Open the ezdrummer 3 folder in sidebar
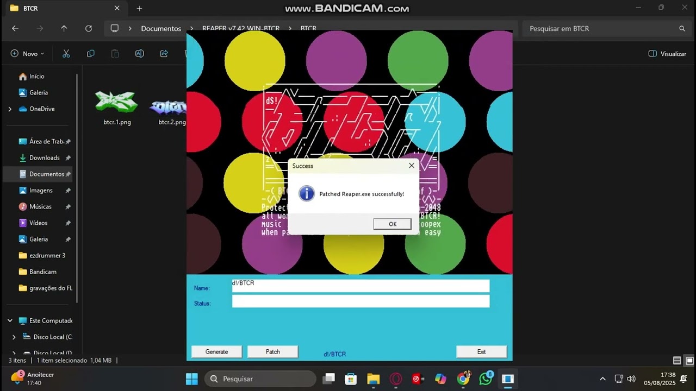This screenshot has height=391, width=696. 41,255
